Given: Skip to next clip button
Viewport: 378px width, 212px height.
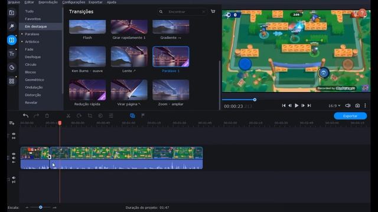Looking at the screenshot, I should [x=309, y=105].
